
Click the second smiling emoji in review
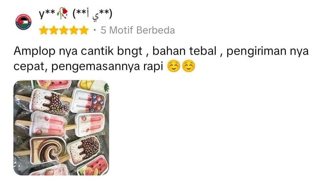click(x=189, y=66)
